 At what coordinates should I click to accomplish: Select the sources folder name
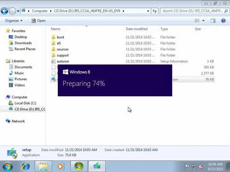click(63, 49)
